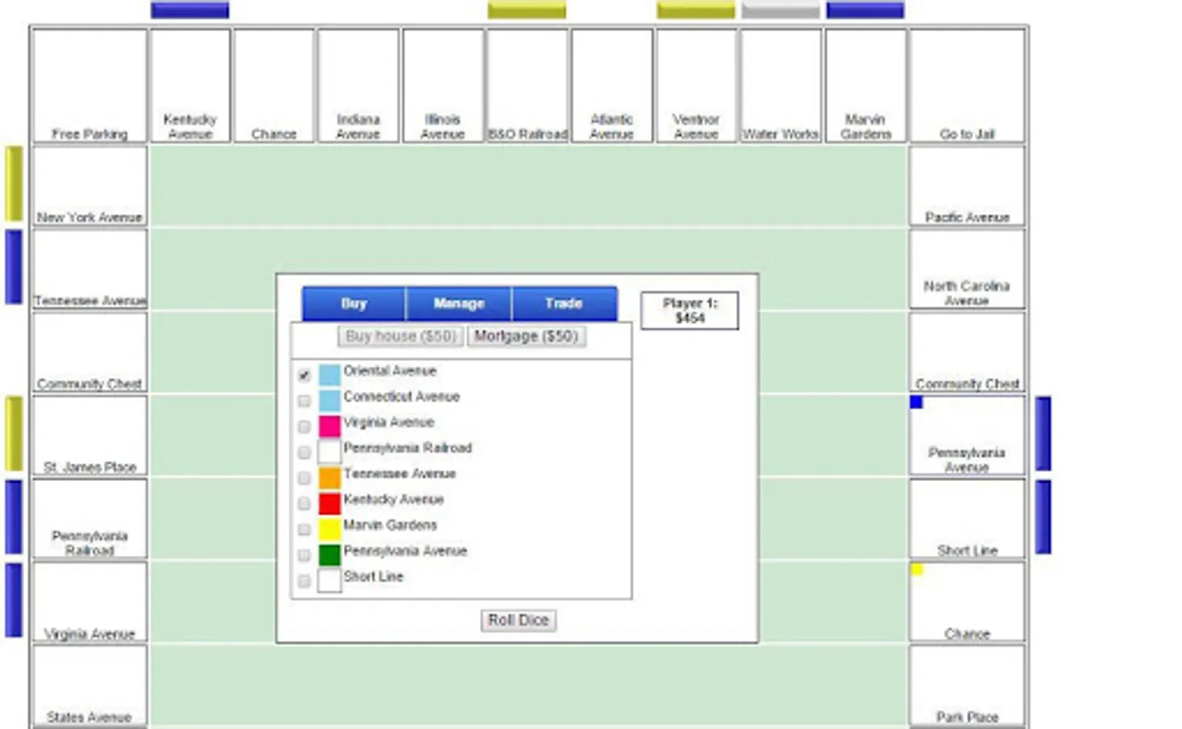Viewport: 1182px width, 729px height.
Task: Check the Virginia Avenue checkbox
Action: pos(304,426)
